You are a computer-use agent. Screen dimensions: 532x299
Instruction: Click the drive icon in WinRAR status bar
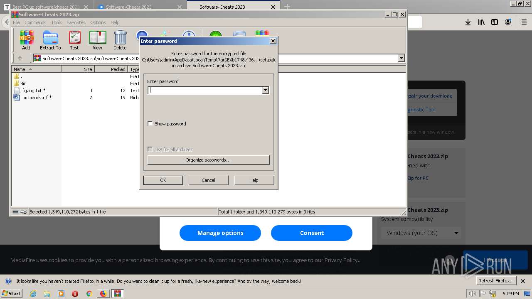pyautogui.click(x=16, y=212)
